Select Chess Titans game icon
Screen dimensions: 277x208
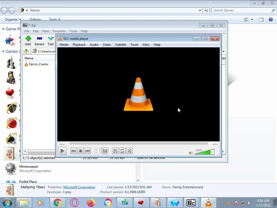tap(11, 63)
